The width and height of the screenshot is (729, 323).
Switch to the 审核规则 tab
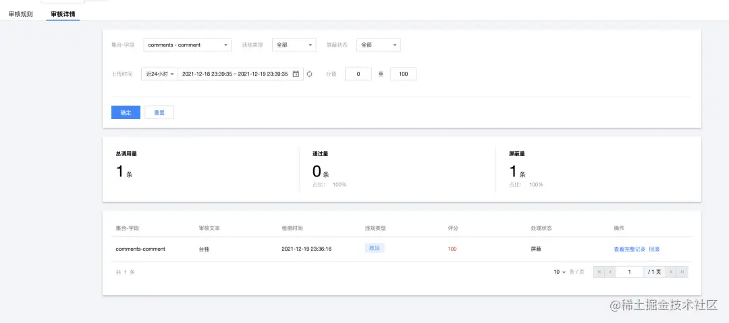coord(20,14)
